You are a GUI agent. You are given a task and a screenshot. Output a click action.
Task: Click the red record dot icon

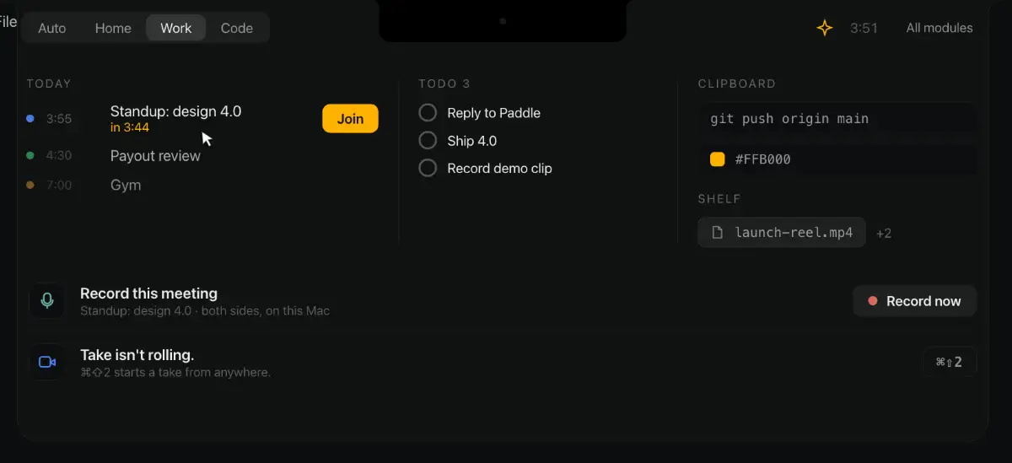pyautogui.click(x=873, y=301)
